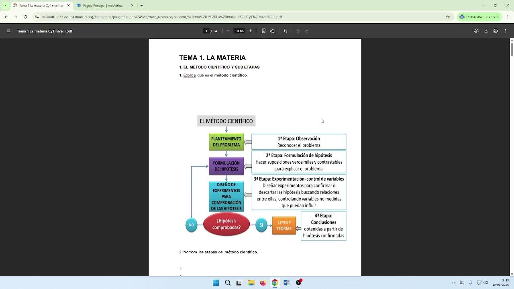Expand the tab search dropdown arrow

(5, 6)
